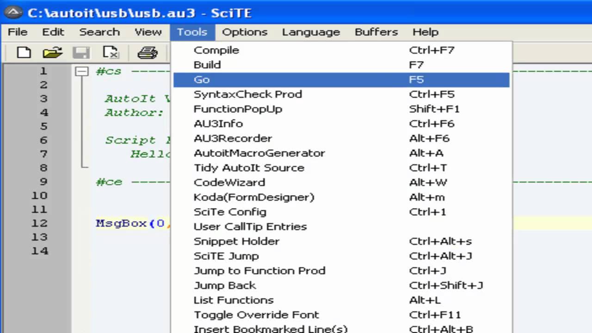Viewport: 592px width, 333px height.
Task: Click the SciTE title bar app icon
Action: coord(13,12)
